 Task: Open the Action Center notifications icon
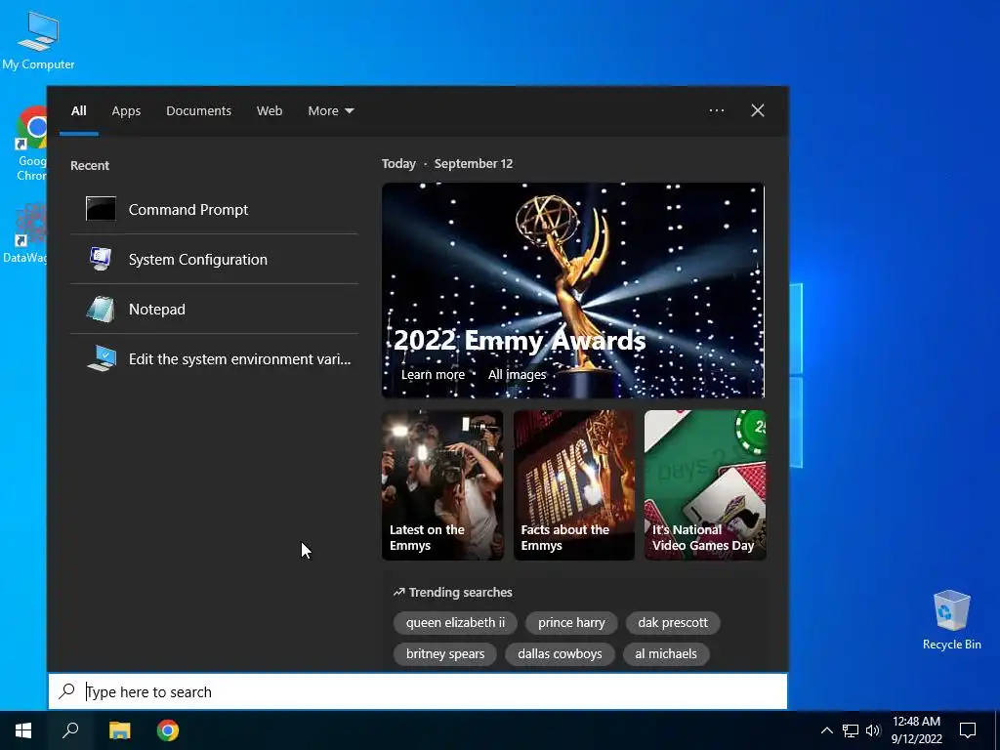tap(968, 730)
